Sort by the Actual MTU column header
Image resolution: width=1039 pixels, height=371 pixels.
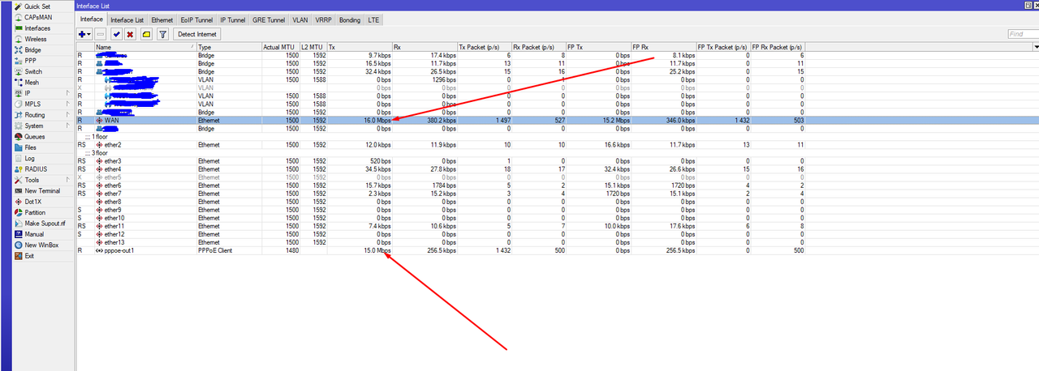(280, 47)
